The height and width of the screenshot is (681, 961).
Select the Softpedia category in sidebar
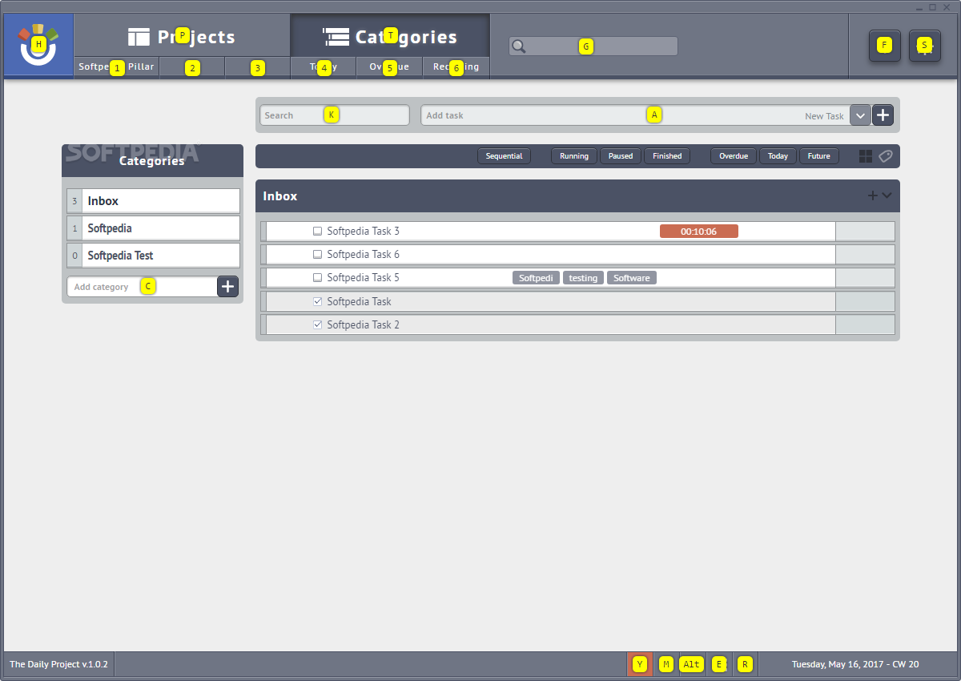click(154, 228)
